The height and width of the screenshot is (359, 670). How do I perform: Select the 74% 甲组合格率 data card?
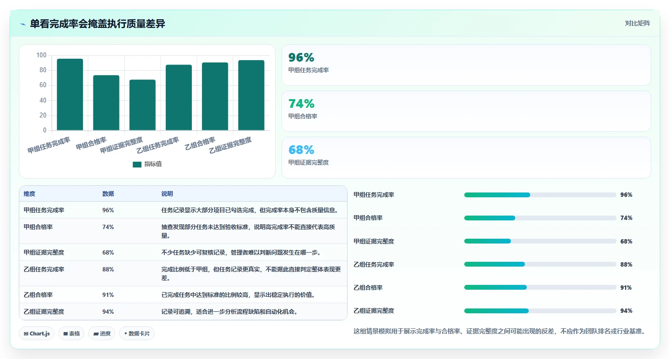pyautogui.click(x=466, y=111)
